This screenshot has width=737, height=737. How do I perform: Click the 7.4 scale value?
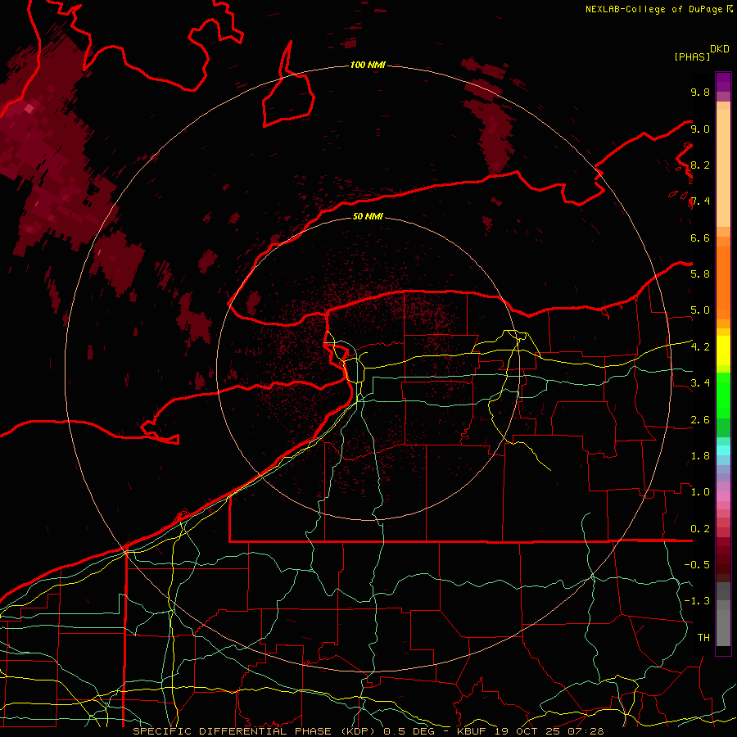pos(700,201)
